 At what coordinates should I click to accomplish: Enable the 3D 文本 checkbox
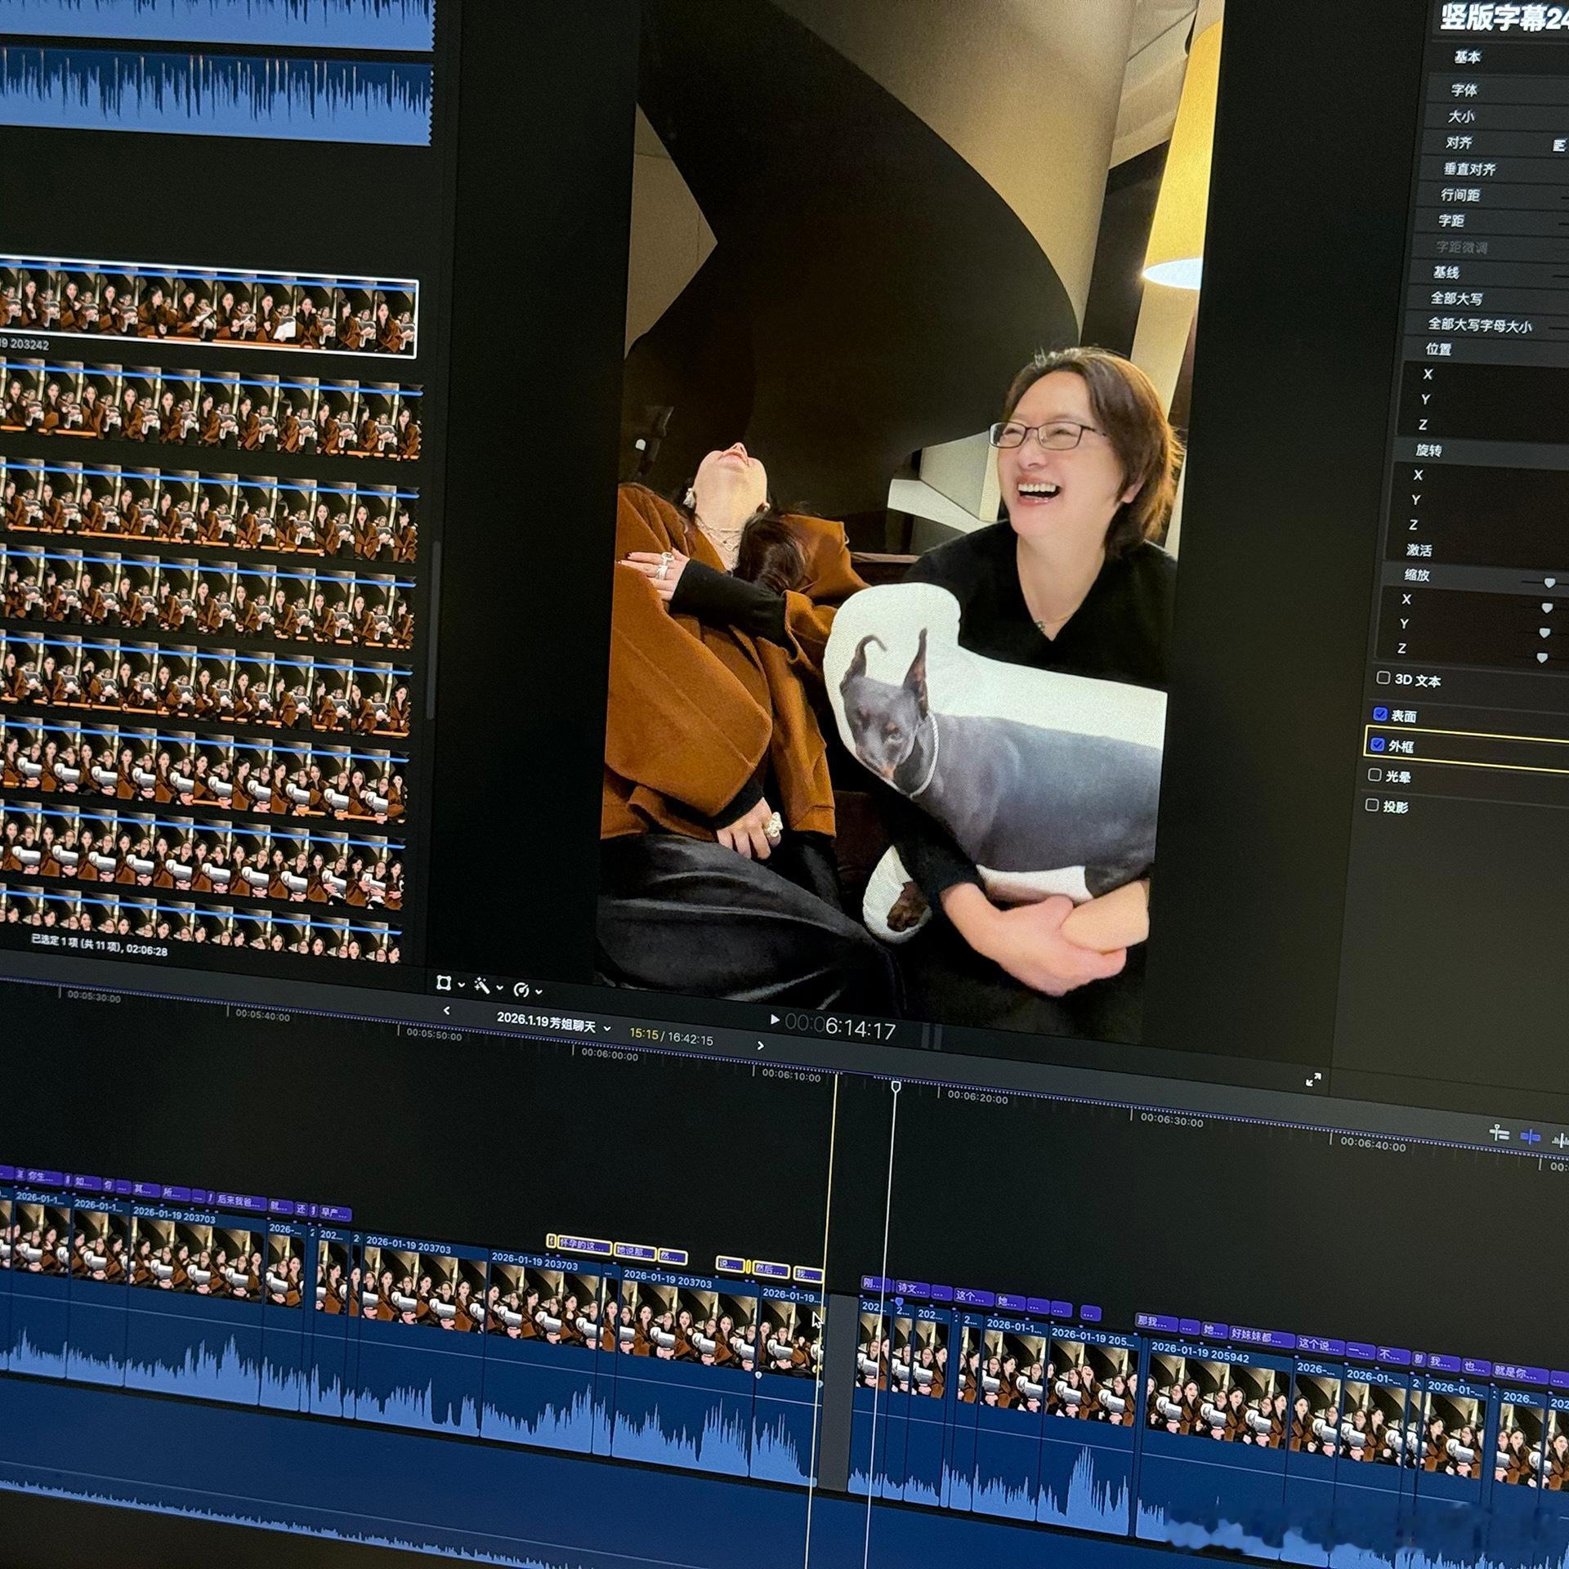click(x=1383, y=677)
